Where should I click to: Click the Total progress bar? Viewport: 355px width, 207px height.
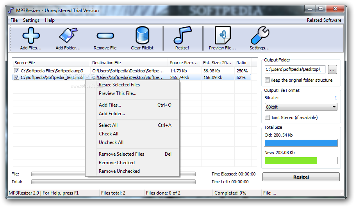coord(113,182)
